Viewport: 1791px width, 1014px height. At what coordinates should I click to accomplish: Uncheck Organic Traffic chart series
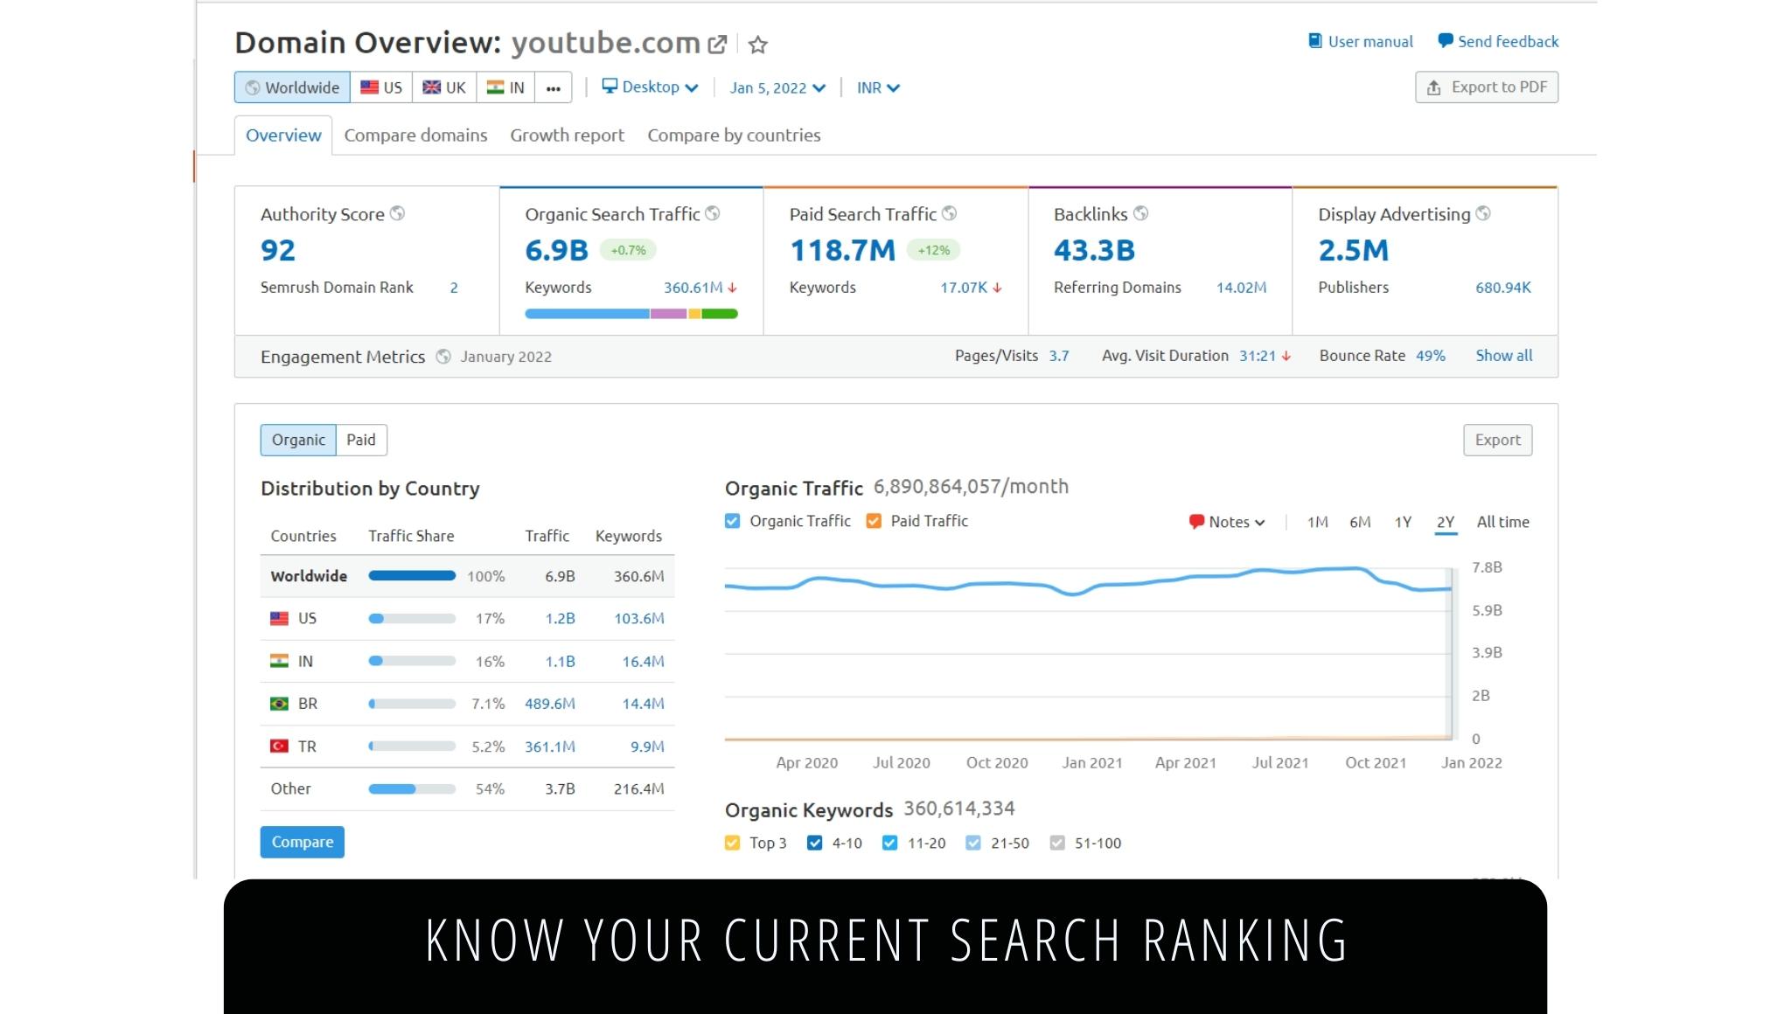coord(733,521)
